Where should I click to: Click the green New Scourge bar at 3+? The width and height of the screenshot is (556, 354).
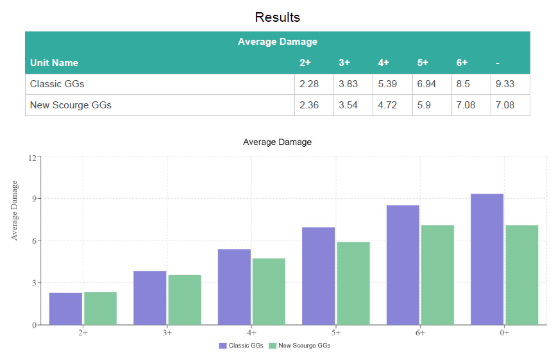pyautogui.click(x=185, y=300)
